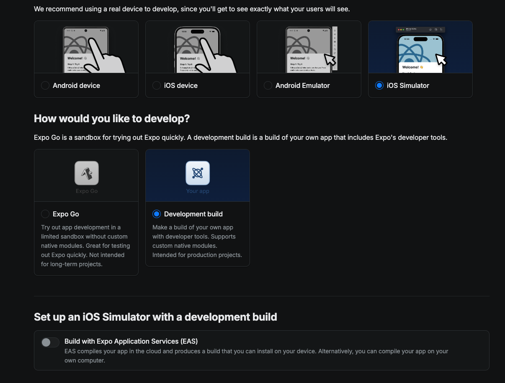Enable Build with Expo Application Services toggle
Viewport: 505px width, 383px height.
(50, 342)
